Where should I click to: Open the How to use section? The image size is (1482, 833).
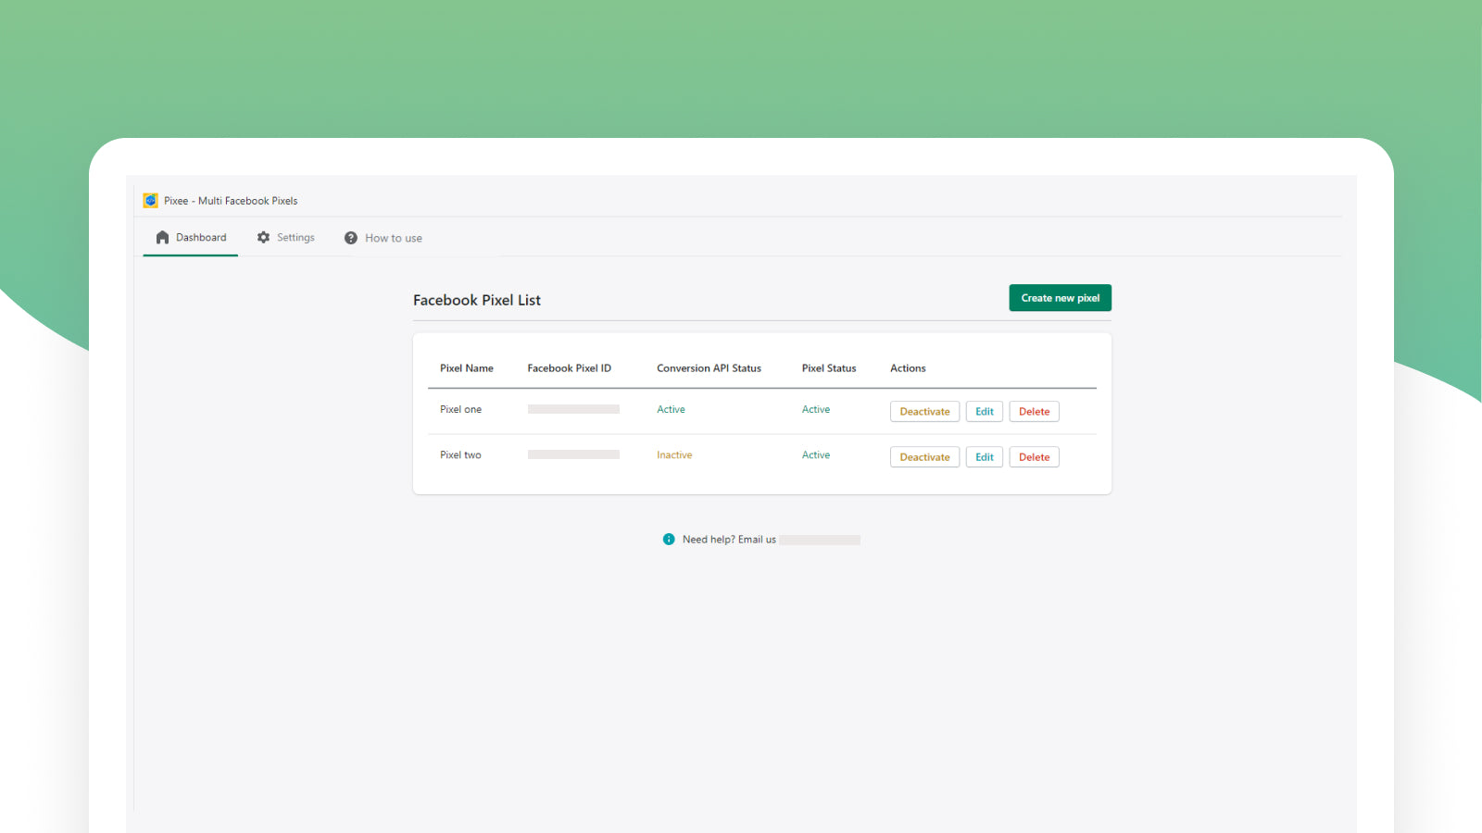(x=394, y=238)
